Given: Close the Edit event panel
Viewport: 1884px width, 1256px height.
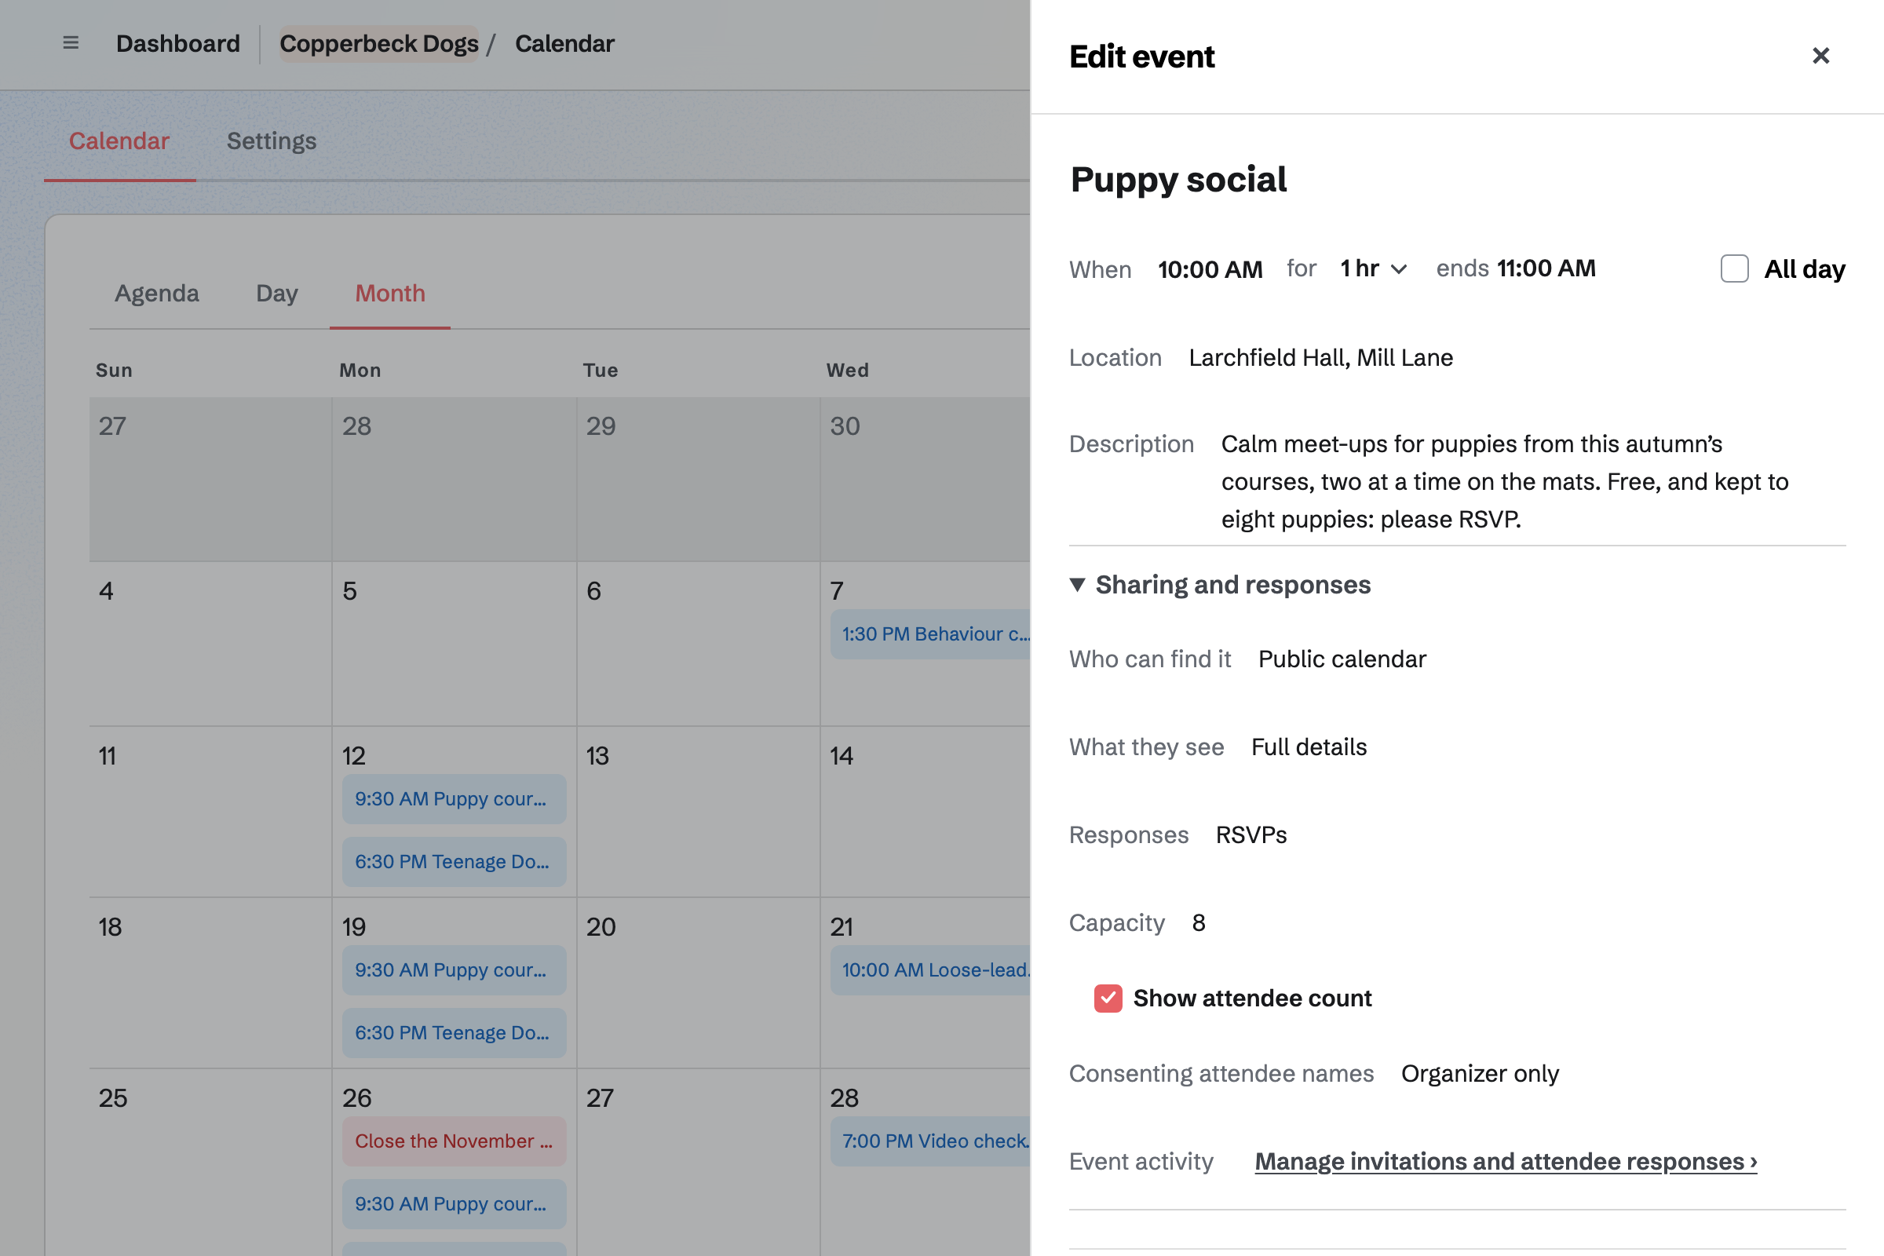Looking at the screenshot, I should click(1820, 56).
